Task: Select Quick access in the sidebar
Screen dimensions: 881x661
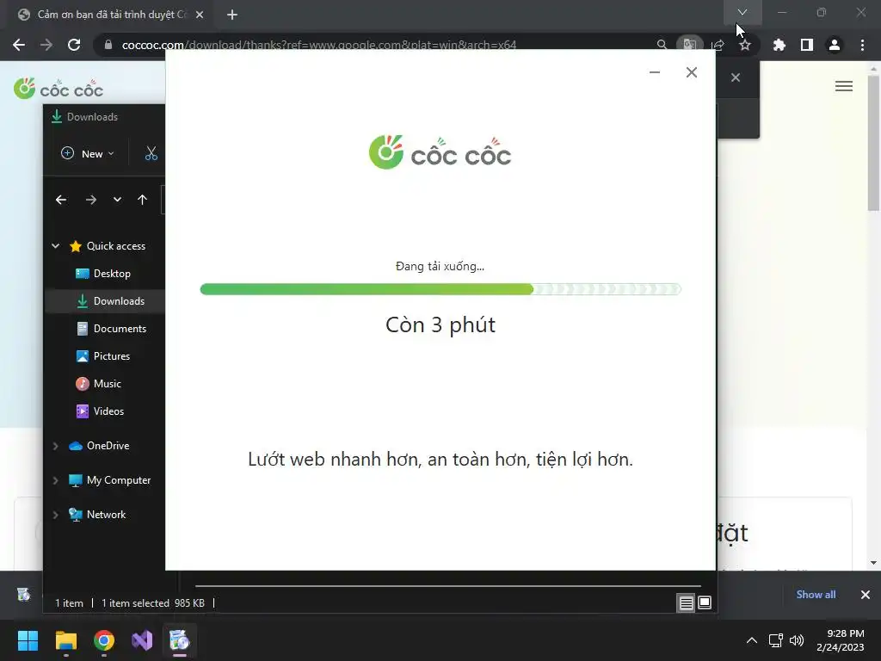Action: click(x=116, y=245)
